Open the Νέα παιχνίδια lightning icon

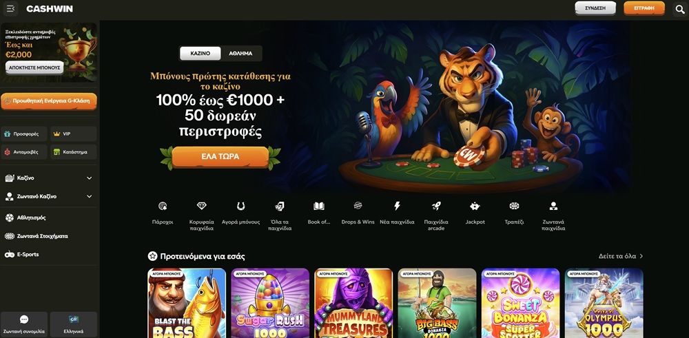point(397,206)
